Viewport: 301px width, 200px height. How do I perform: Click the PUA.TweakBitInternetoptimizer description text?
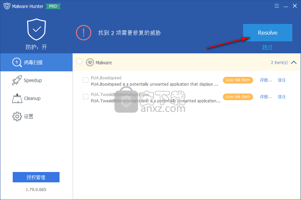coord(156,101)
